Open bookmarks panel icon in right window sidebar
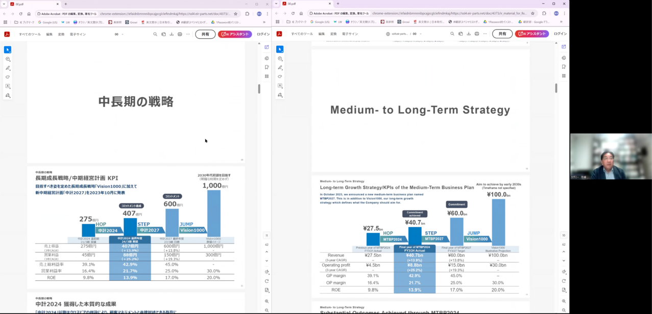 click(x=564, y=67)
